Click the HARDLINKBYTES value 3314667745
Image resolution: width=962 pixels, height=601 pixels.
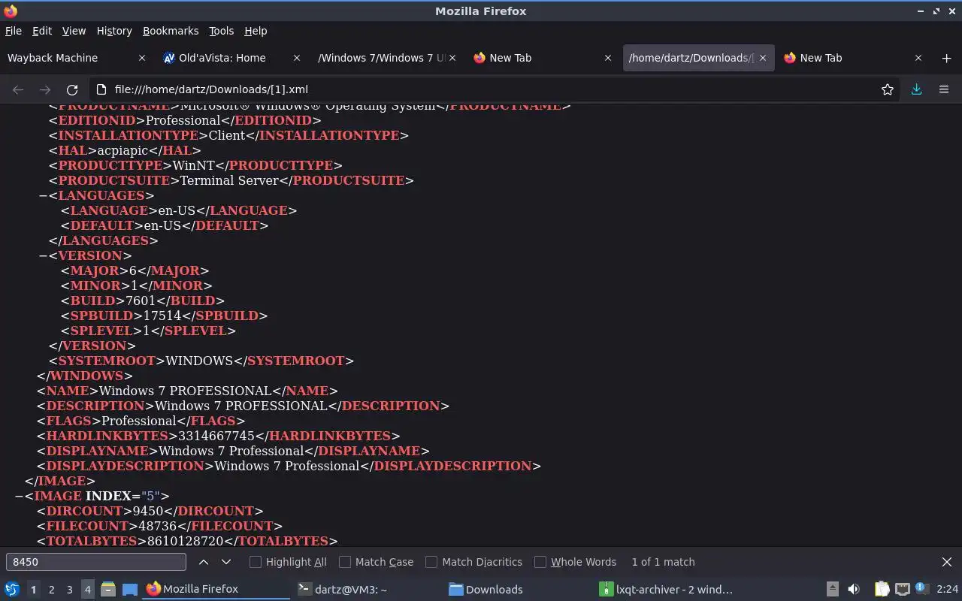tap(216, 436)
